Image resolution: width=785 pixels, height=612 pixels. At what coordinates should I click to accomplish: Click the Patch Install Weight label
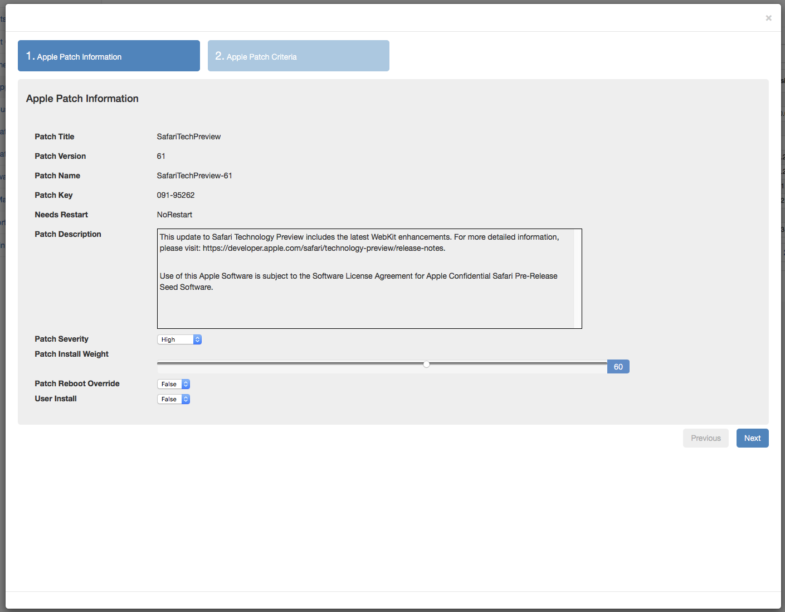pos(71,354)
